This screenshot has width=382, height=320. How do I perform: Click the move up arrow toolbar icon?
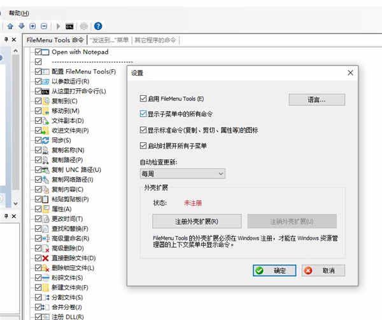click(10, 26)
